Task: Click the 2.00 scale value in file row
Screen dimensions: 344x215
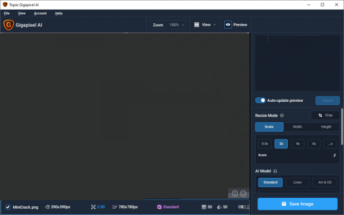Action: click(x=101, y=207)
